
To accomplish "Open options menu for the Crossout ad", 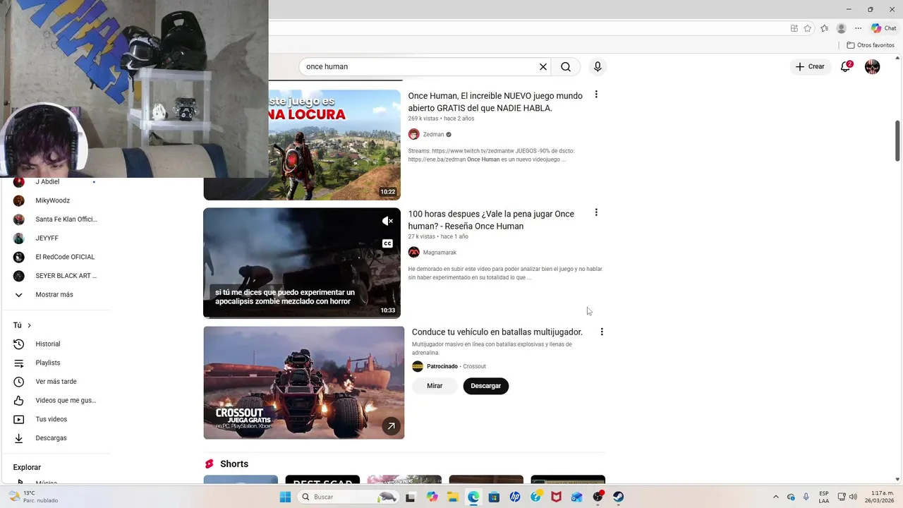I will (x=602, y=332).
